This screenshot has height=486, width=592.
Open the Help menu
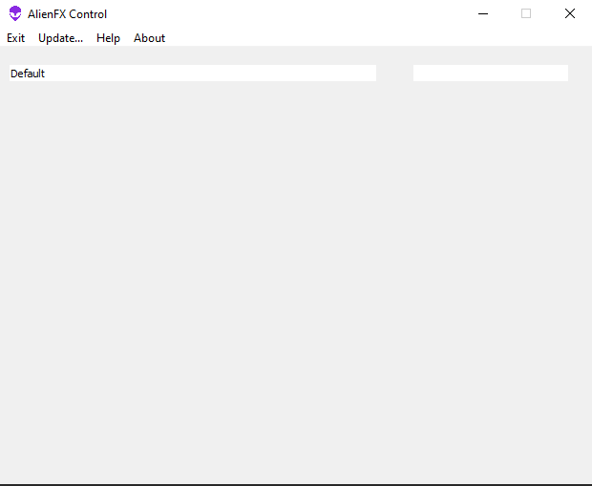pos(108,38)
